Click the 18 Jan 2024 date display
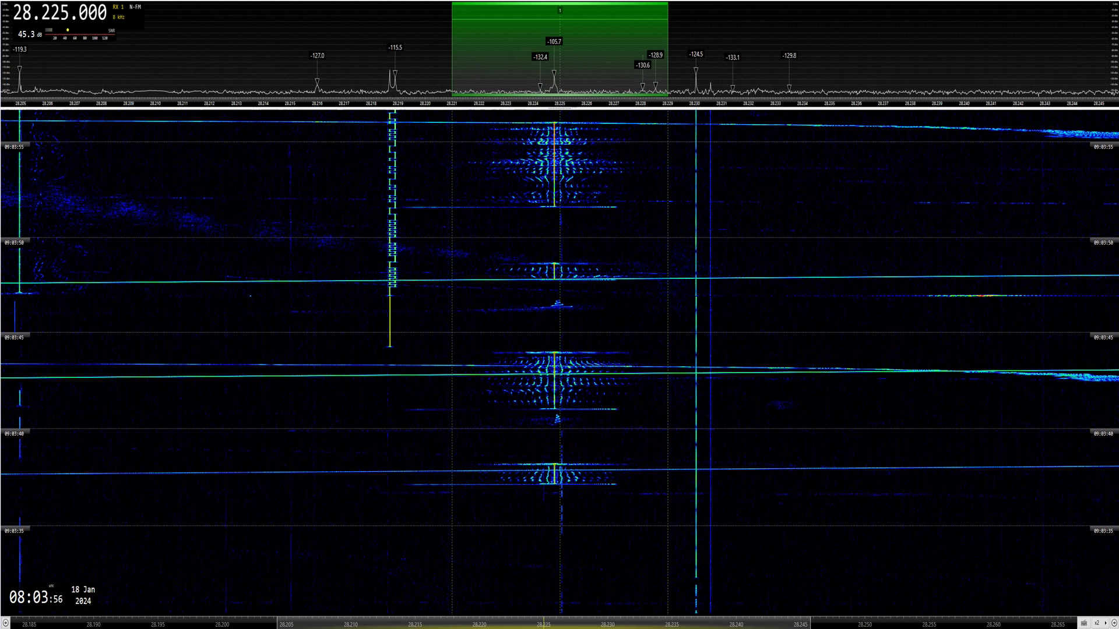This screenshot has width=1119, height=629. (x=83, y=595)
